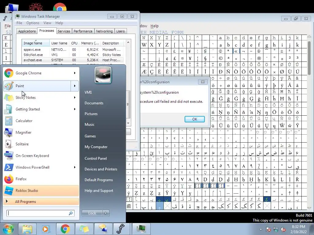Click the muted volume tray icon
This screenshot has height=235, width=314.
pyautogui.click(x=283, y=229)
